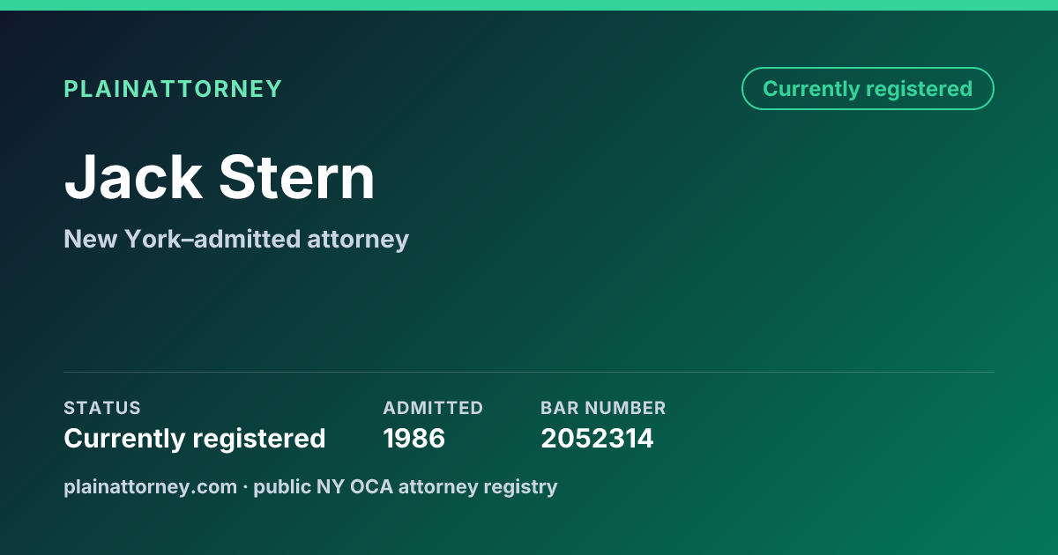
Task: Select the Jack Stern name heading
Action: pyautogui.click(x=220, y=177)
